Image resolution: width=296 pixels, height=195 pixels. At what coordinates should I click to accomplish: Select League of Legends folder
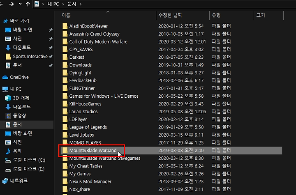click(x=88, y=127)
